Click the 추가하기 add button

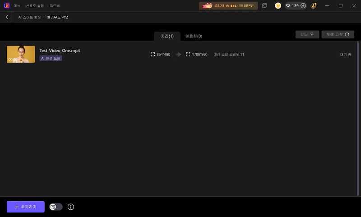pos(26,207)
